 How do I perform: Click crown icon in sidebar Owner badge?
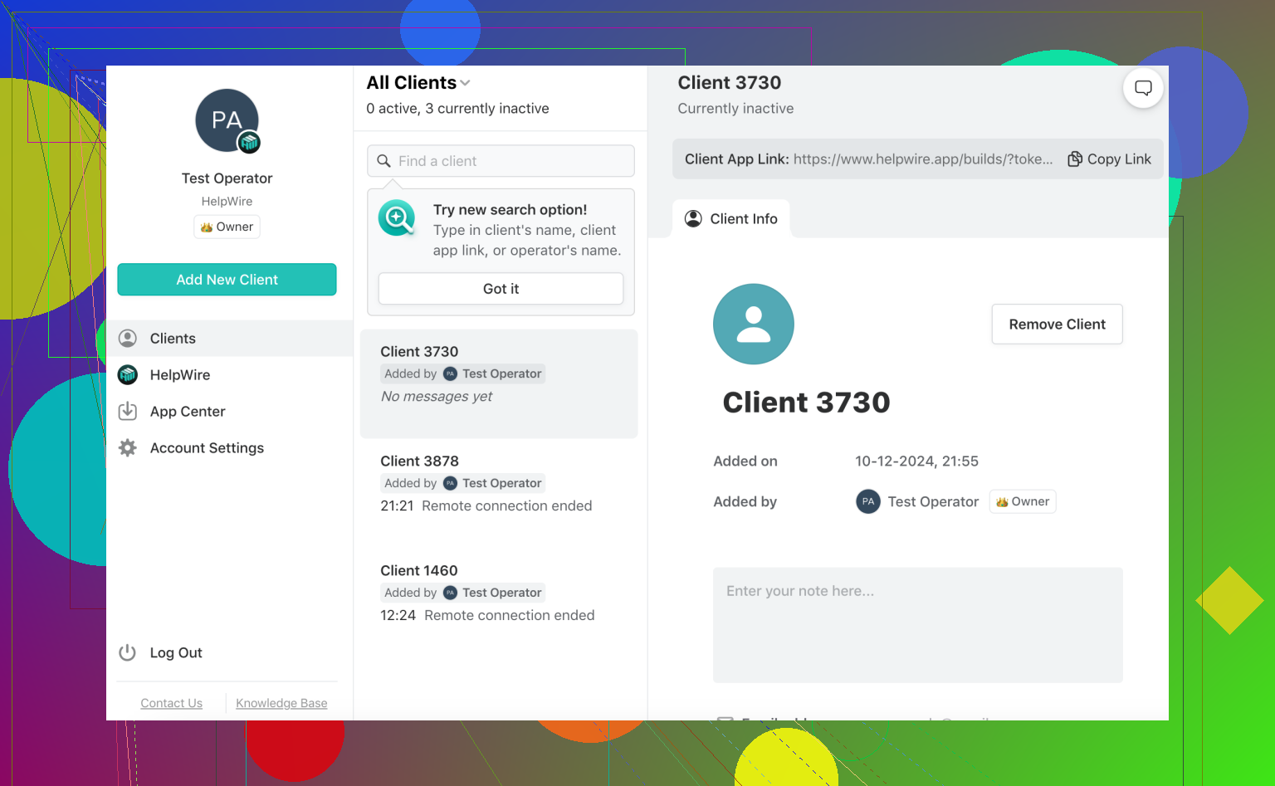coord(207,227)
